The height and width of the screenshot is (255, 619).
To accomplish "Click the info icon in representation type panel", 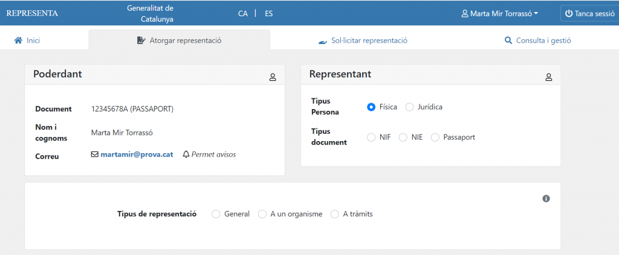I will click(x=546, y=198).
